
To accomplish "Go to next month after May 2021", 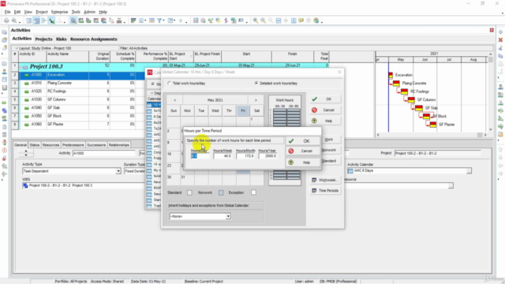I will pyautogui.click(x=256, y=100).
